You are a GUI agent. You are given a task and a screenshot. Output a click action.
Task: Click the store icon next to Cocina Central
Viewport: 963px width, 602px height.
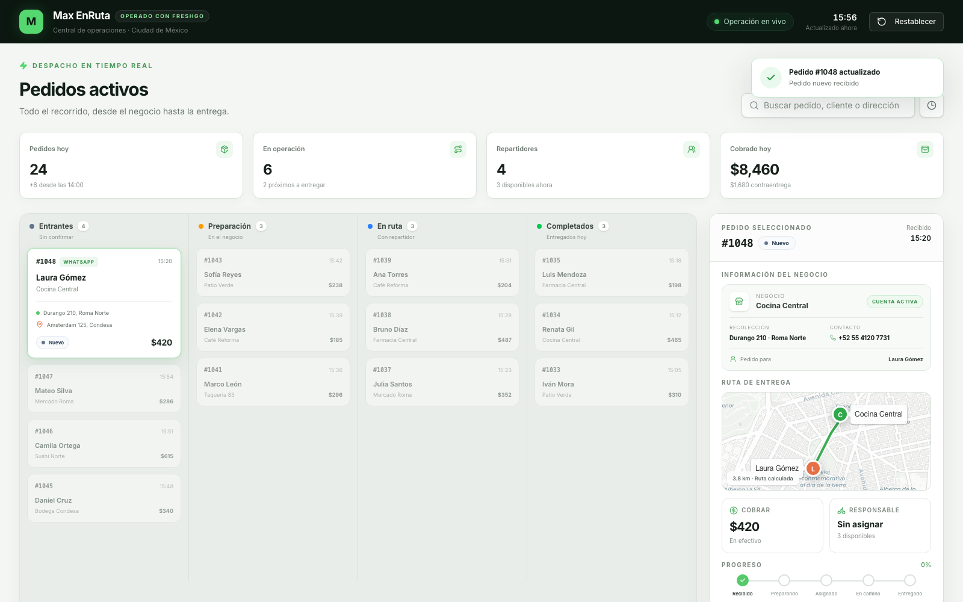point(739,302)
